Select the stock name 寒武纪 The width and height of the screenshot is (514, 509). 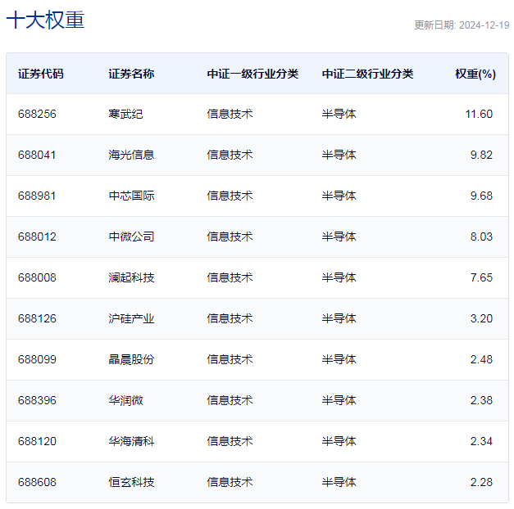pyautogui.click(x=125, y=114)
